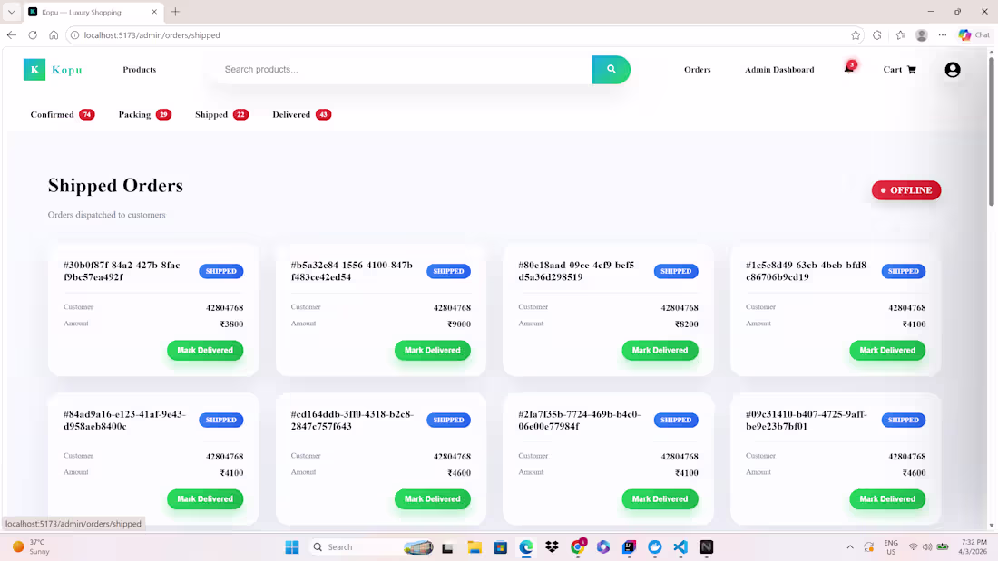Viewport: 998px width, 561px height.
Task: Switch to the Delivered orders tab
Action: [x=300, y=114]
